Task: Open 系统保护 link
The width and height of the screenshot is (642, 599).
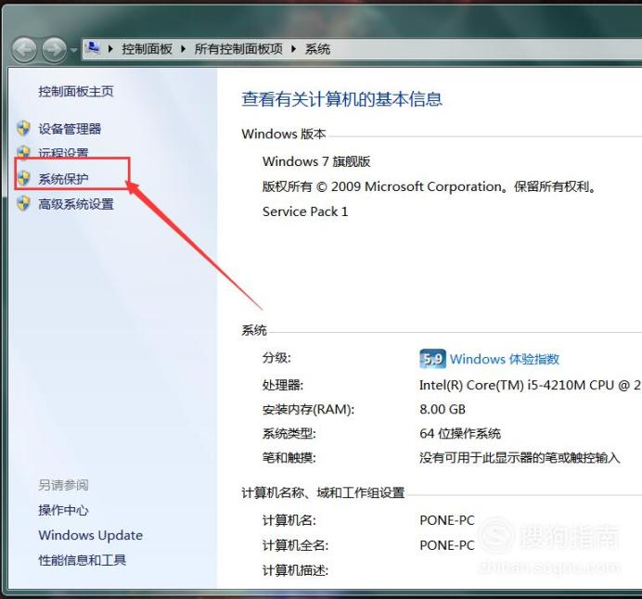Action: [63, 179]
